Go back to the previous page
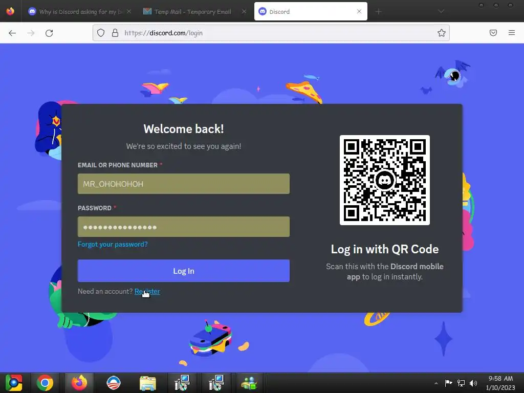The image size is (524, 393). tap(12, 33)
